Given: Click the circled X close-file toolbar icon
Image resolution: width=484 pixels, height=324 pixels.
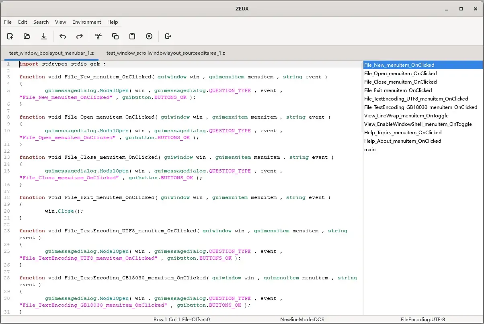Looking at the screenshot, I should tap(149, 36).
